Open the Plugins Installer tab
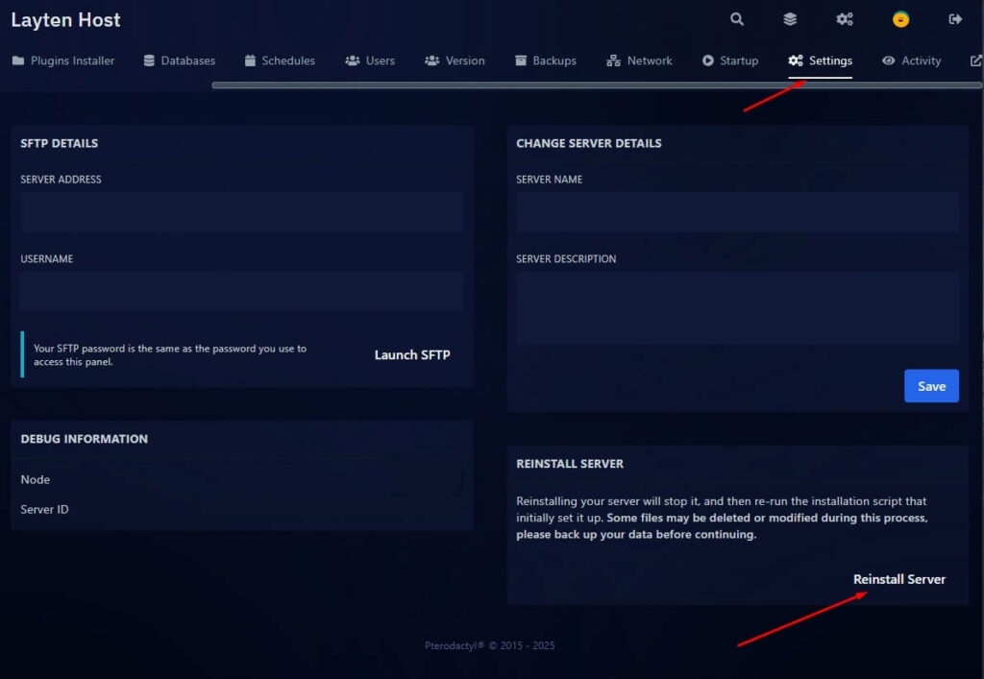This screenshot has width=984, height=679. click(63, 61)
